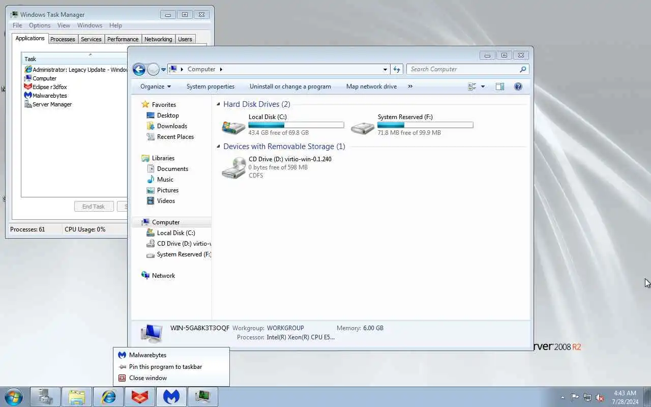Open the Documents library
This screenshot has height=407, width=651.
pos(172,169)
